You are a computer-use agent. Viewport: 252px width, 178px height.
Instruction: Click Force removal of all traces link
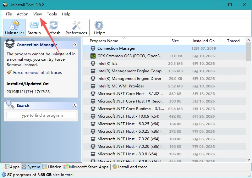[x=37, y=73]
